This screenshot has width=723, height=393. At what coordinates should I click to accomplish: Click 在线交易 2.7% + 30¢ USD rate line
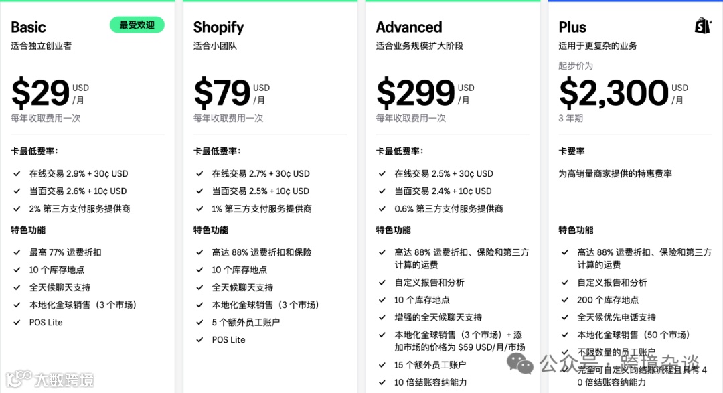[x=260, y=173]
